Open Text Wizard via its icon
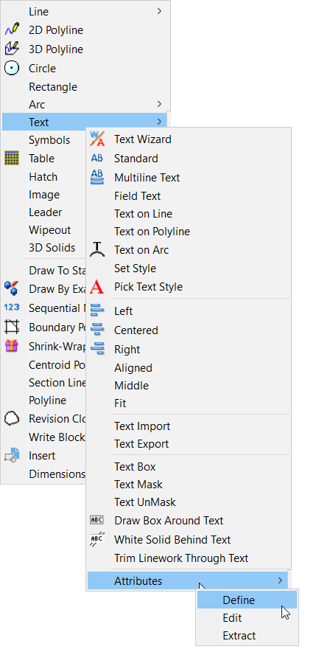The image size is (319, 652). [97, 139]
